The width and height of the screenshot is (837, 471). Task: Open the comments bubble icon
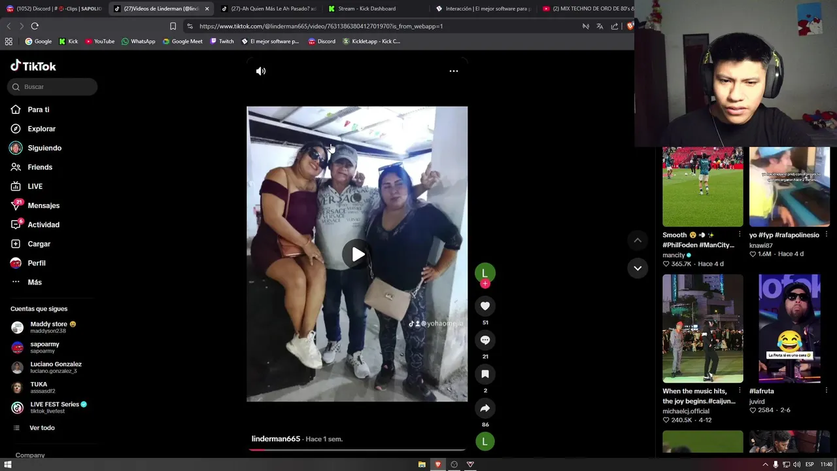pyautogui.click(x=485, y=340)
